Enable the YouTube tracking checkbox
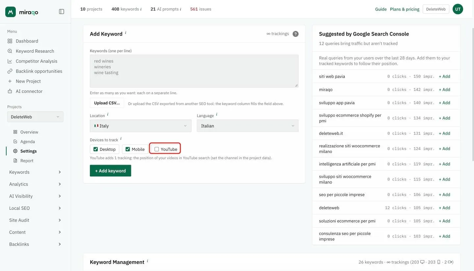The height and width of the screenshot is (271, 474). pyautogui.click(x=157, y=149)
